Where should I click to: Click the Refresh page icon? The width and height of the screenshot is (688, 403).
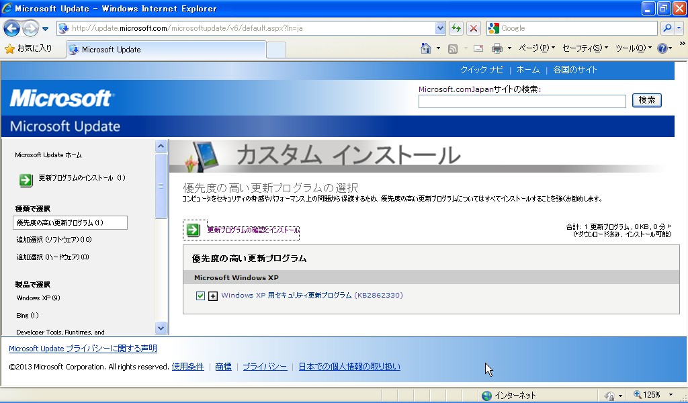click(x=456, y=28)
